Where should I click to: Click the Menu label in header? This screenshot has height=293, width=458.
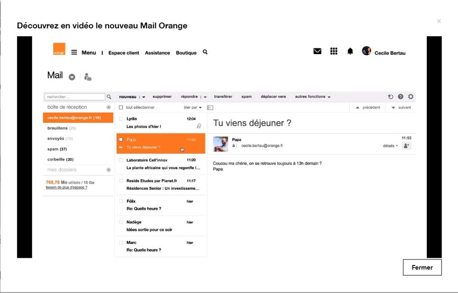pyautogui.click(x=89, y=53)
